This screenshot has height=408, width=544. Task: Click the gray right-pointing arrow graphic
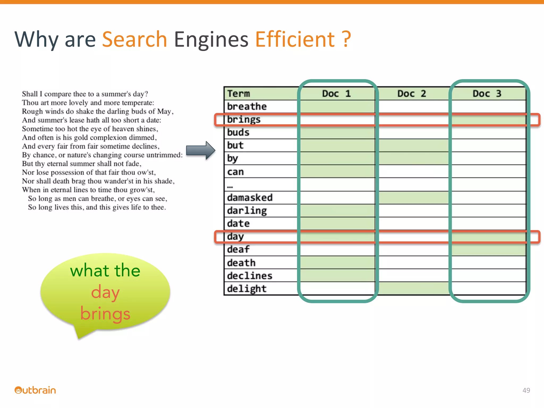tap(201, 150)
